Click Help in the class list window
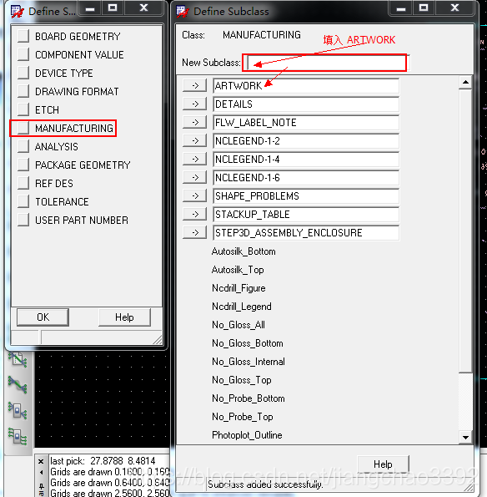Image resolution: width=487 pixels, height=497 pixels. [124, 317]
